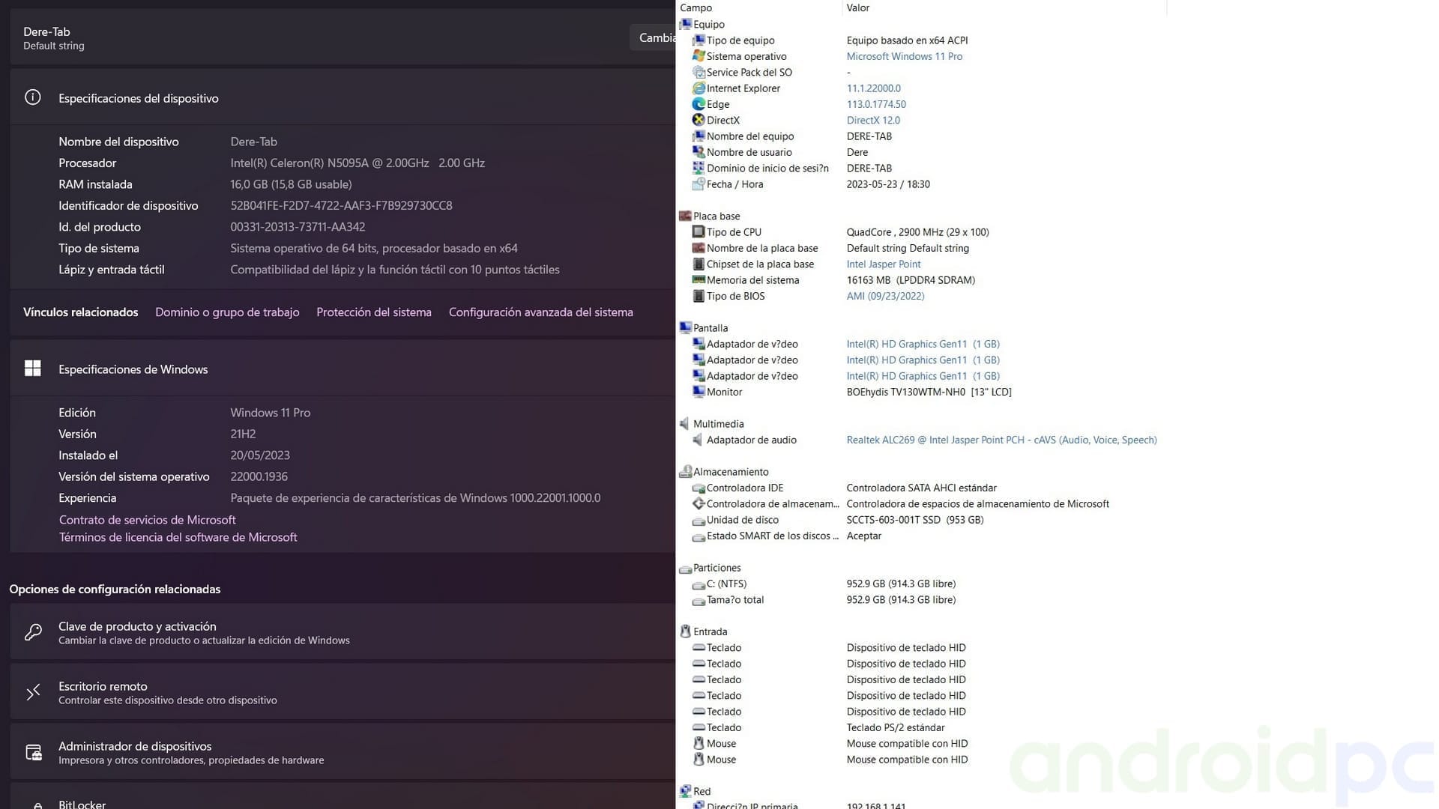Select the installed RAM value 16,0 GB

(291, 184)
